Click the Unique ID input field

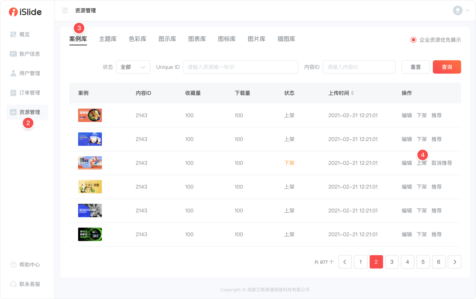pos(240,67)
